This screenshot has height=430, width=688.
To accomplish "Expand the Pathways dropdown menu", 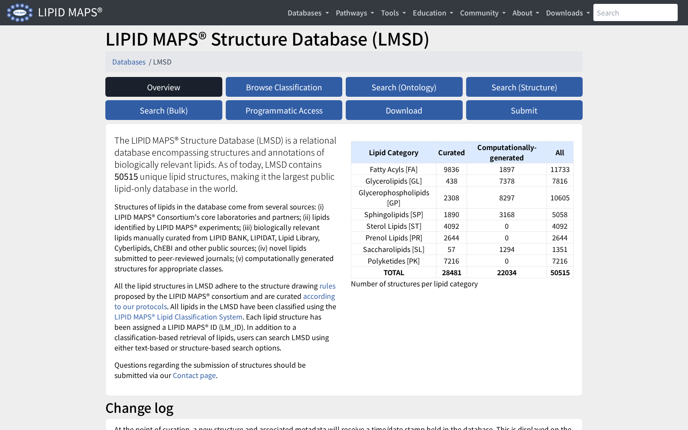I will tap(355, 13).
